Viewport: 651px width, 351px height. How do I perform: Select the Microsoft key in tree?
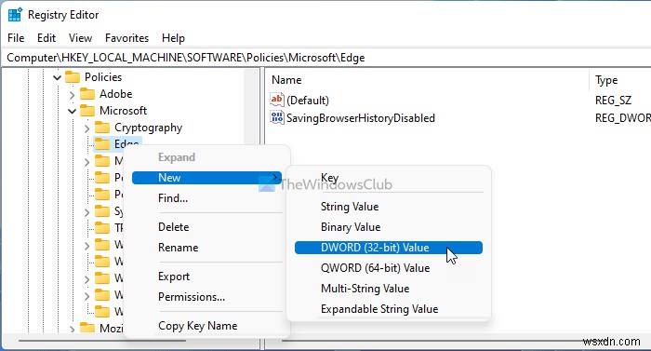(x=123, y=111)
